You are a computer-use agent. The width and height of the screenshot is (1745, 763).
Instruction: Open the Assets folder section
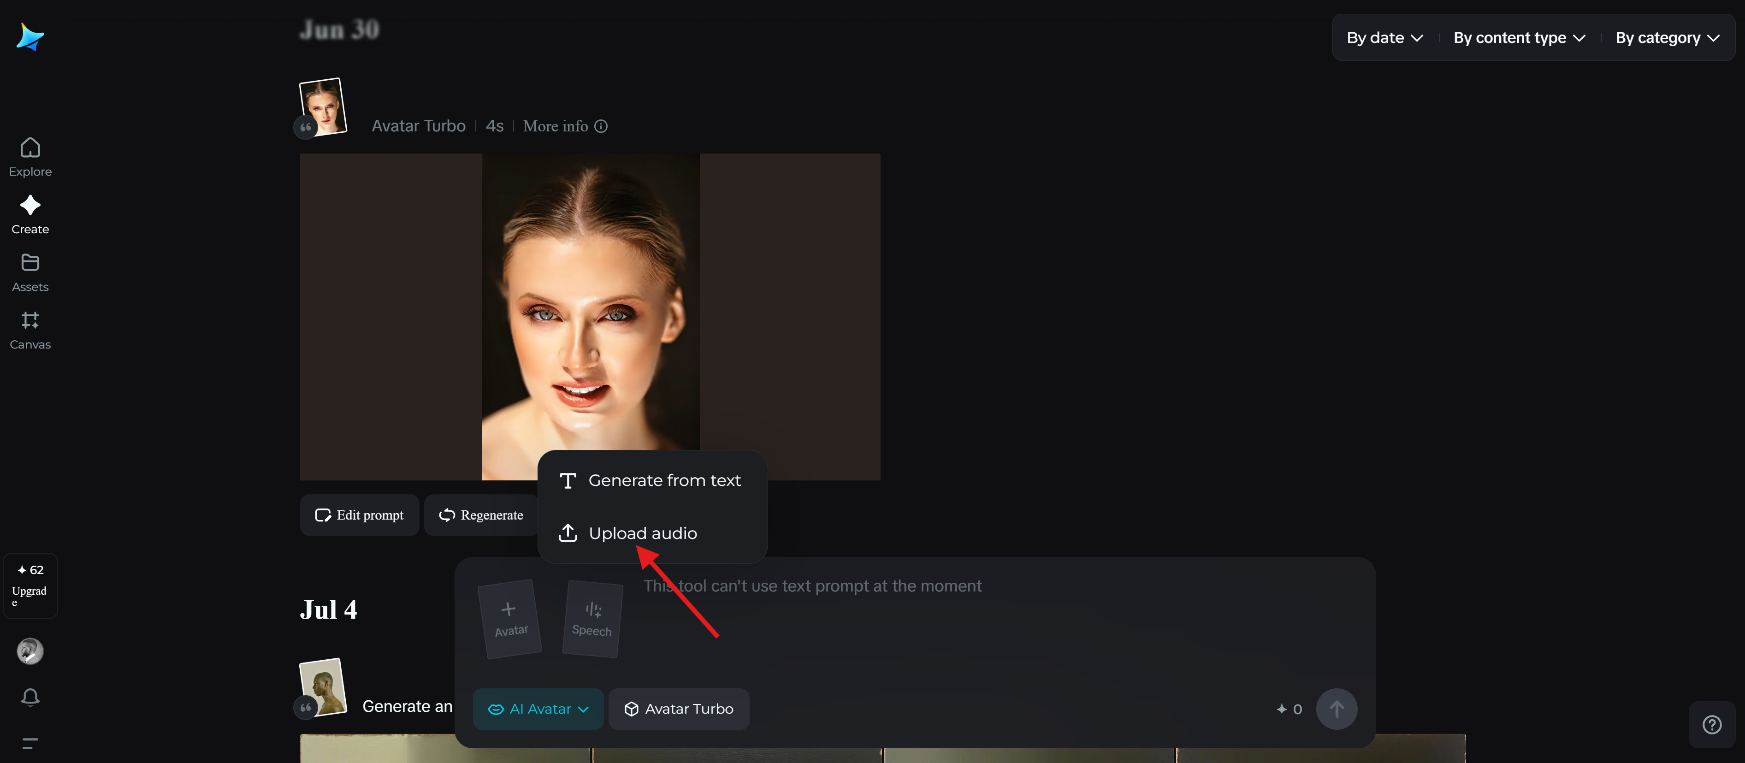click(x=30, y=272)
